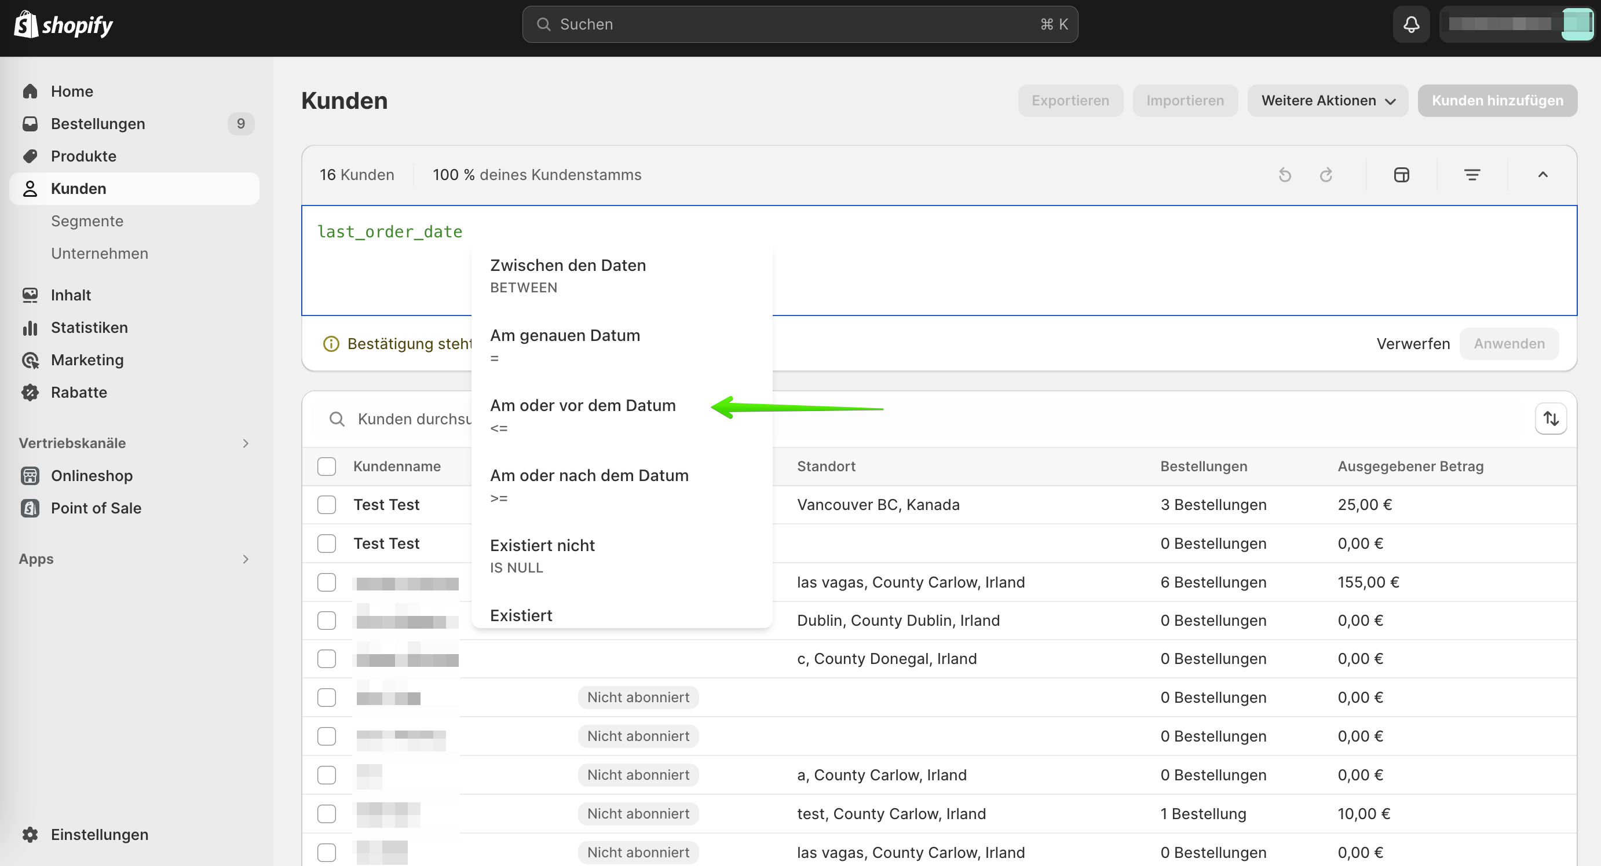
Task: Click the Einstellungen gear icon
Action: tap(30, 834)
